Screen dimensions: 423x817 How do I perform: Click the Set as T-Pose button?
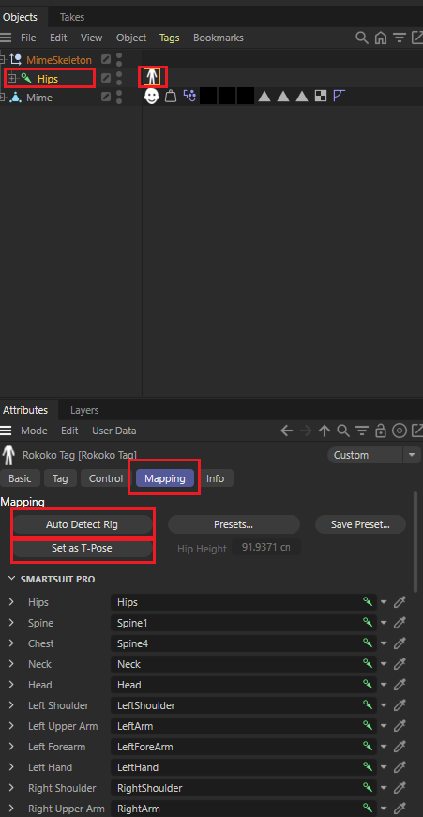(82, 548)
